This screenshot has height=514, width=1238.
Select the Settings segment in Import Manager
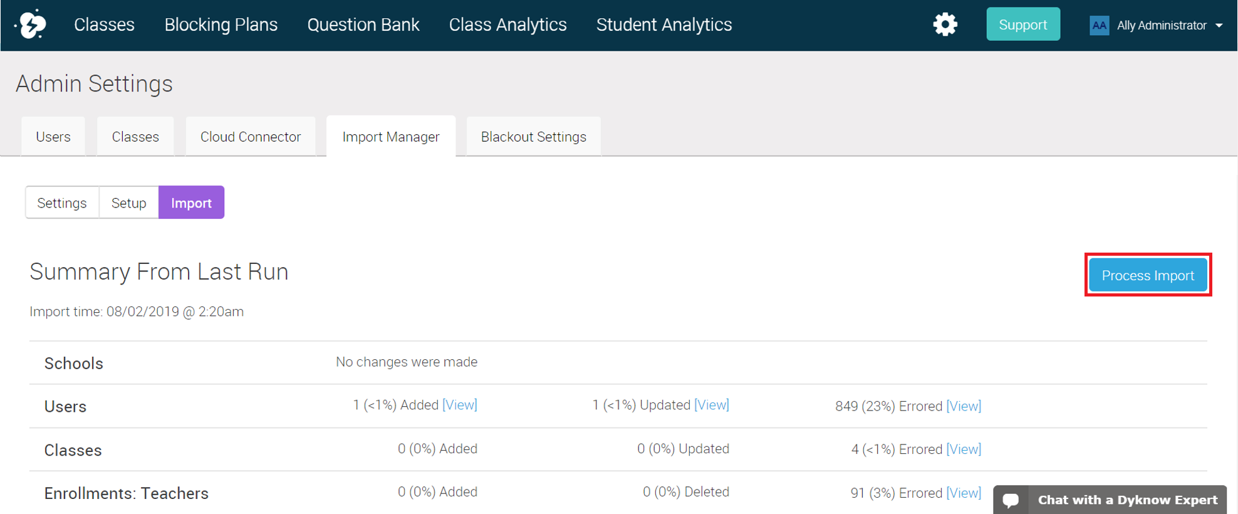tap(62, 203)
